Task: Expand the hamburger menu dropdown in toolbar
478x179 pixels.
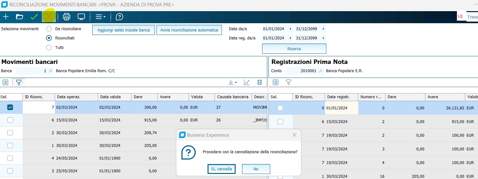Action: coord(101,17)
